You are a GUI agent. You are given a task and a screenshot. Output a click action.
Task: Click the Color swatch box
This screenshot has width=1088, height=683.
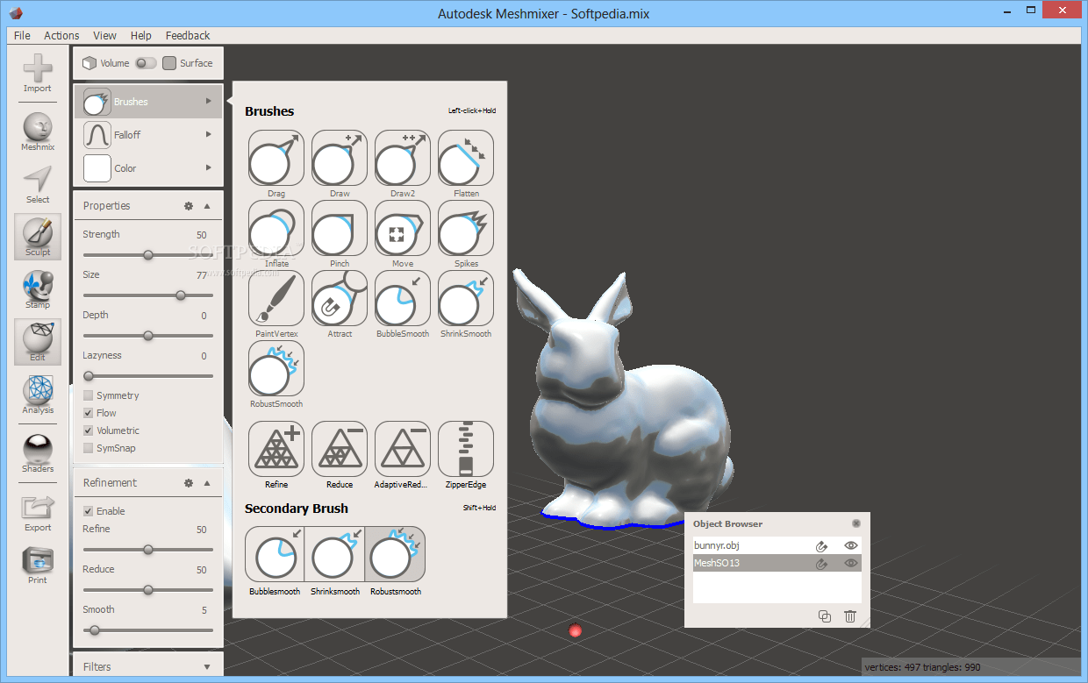[x=97, y=168]
